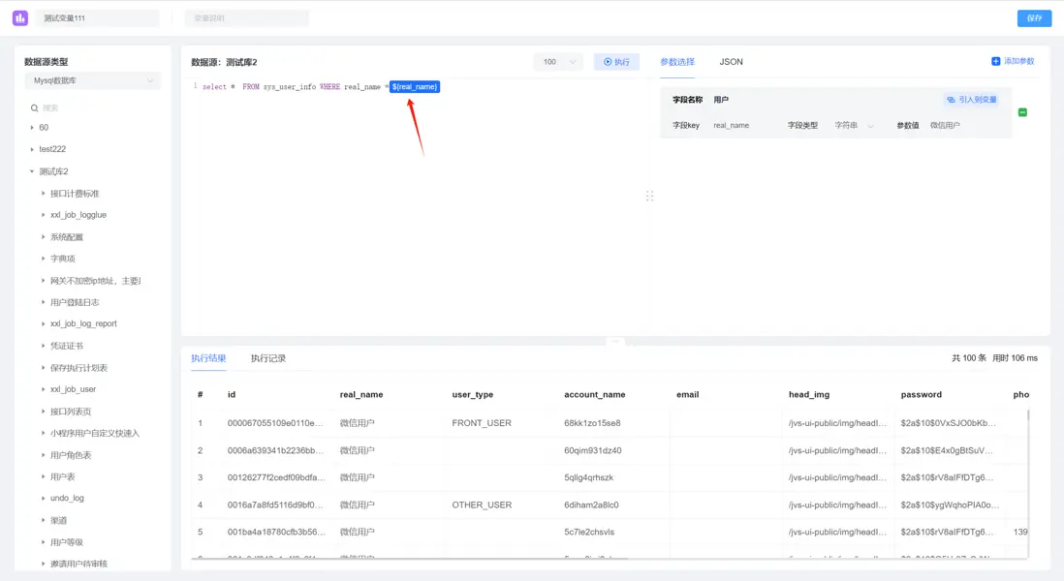This screenshot has height=581, width=1064.
Task: Open the 字段类型 dropdown showing 字符串
Action: tap(854, 126)
